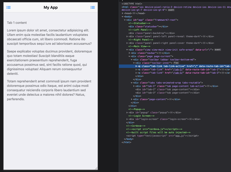Click the Totam reprehenderit paragraph
Viewport: 231px width, 172px height.
pos(49,90)
